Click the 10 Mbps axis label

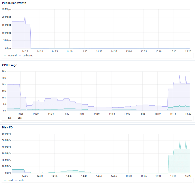point(6,33)
